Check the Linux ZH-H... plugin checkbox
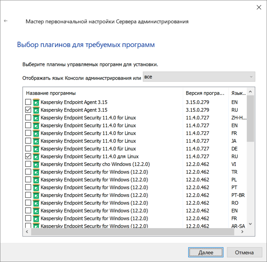267x262 pixels. tap(28, 117)
